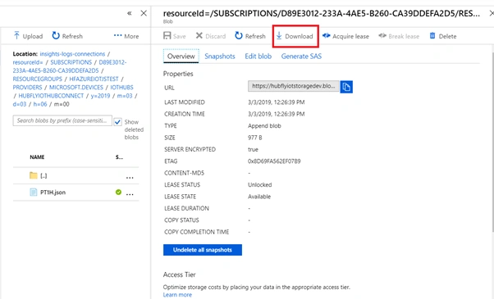Viewport: 494px width, 299px height.
Task: Navigate to d=03 breadcrumb
Action: 20,104
